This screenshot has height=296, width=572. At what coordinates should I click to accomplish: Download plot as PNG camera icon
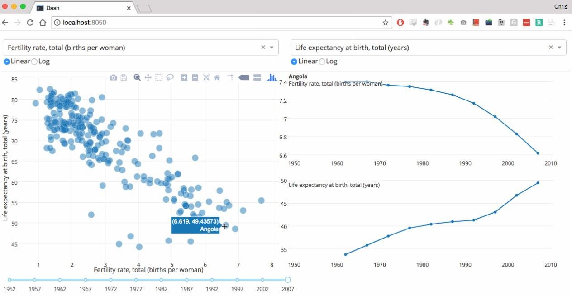coord(114,78)
